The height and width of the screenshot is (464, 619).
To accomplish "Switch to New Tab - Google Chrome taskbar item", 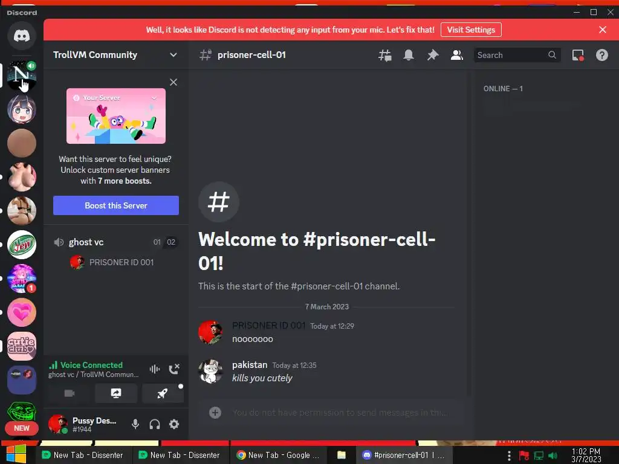I will point(278,456).
